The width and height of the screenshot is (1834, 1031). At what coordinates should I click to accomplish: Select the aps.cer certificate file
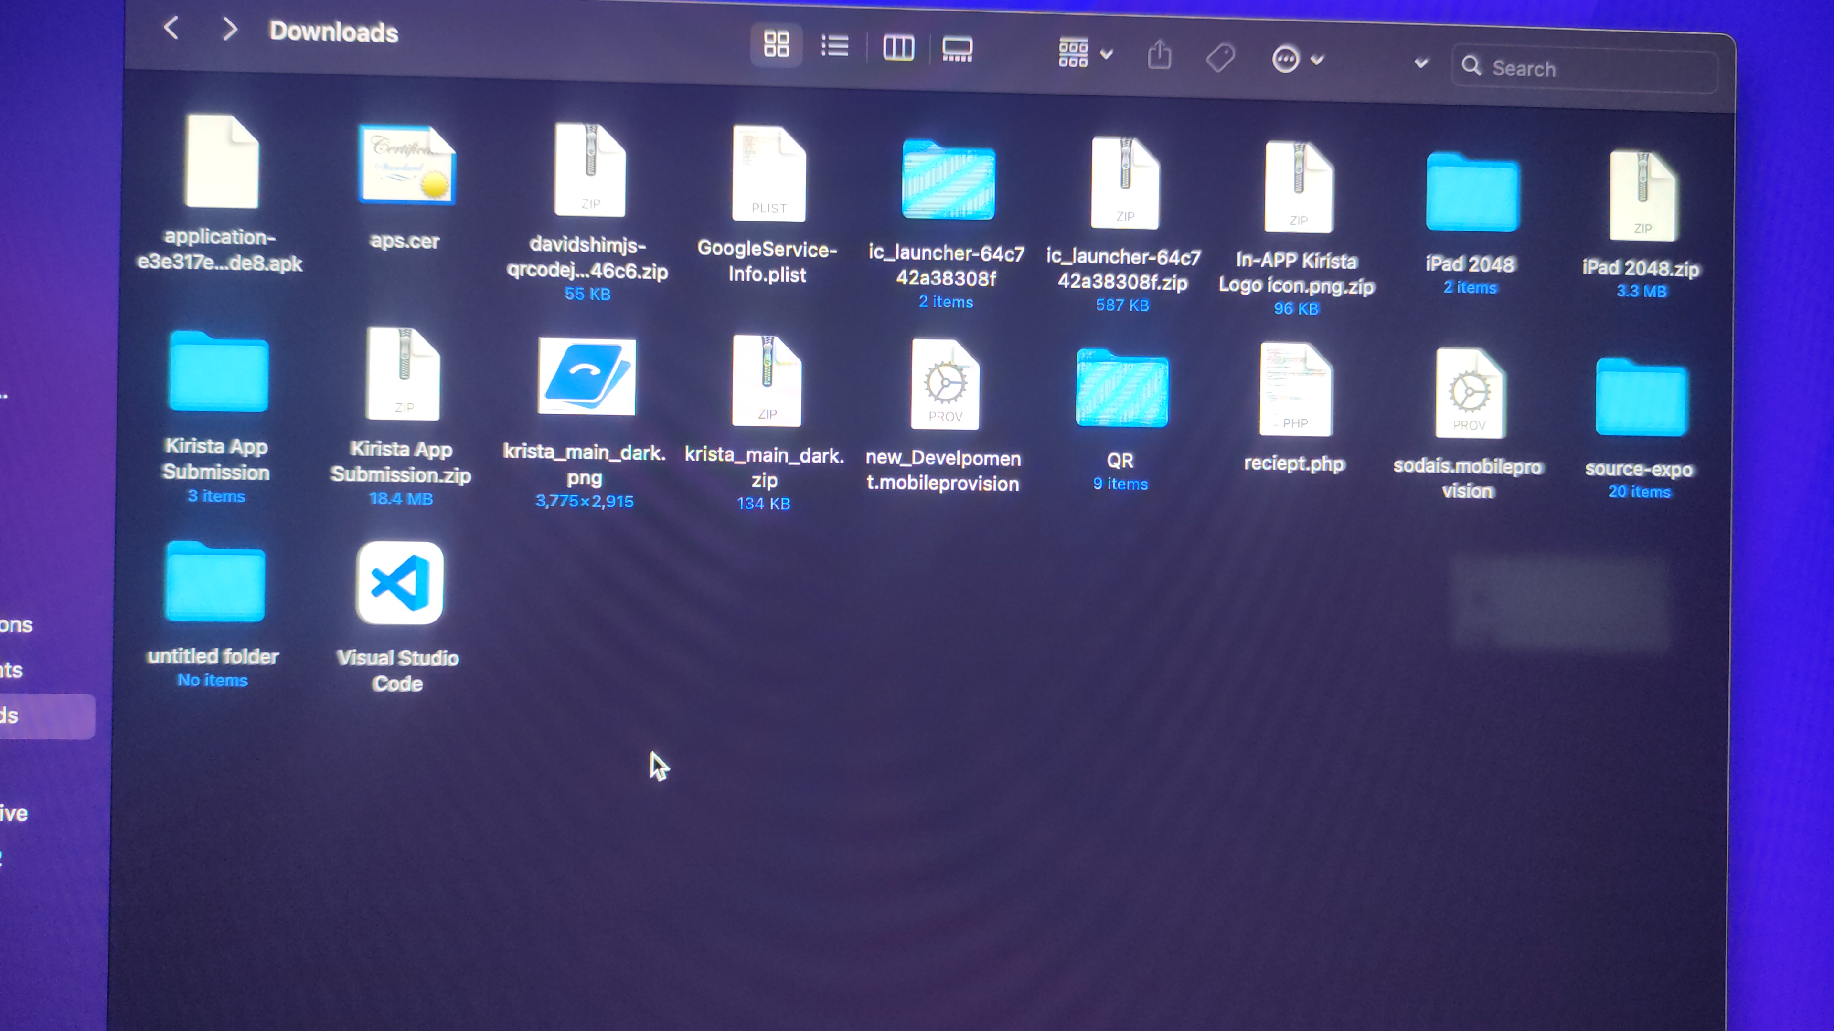pos(406,166)
